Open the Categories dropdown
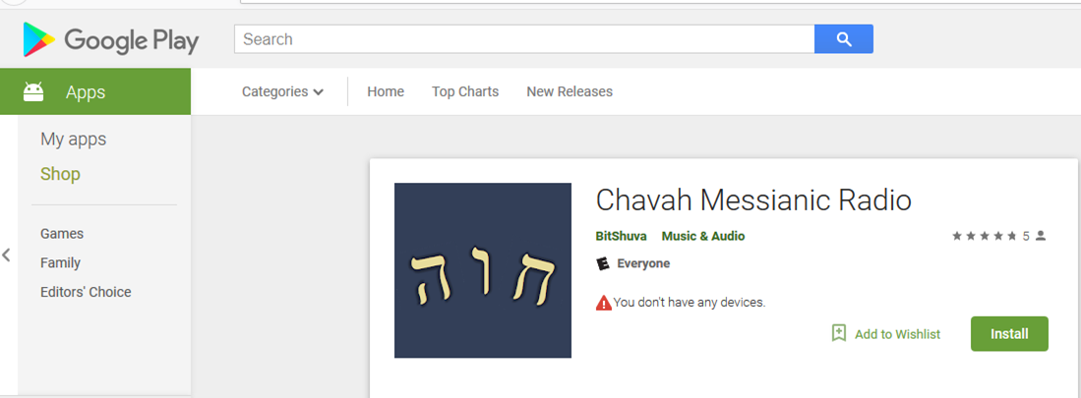 pyautogui.click(x=282, y=91)
